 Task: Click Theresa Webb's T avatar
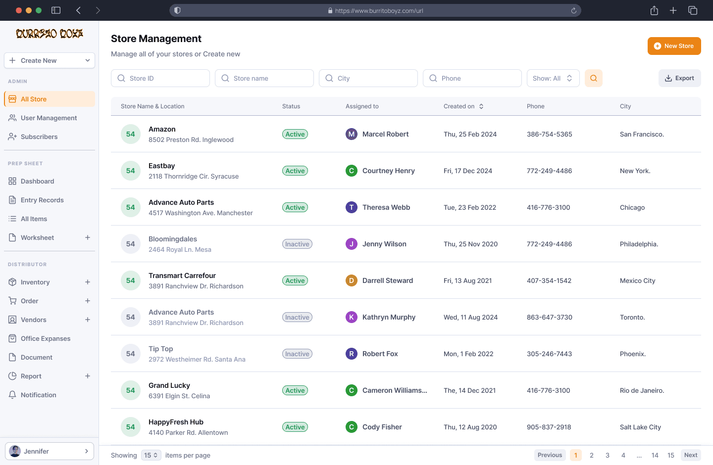(352, 207)
